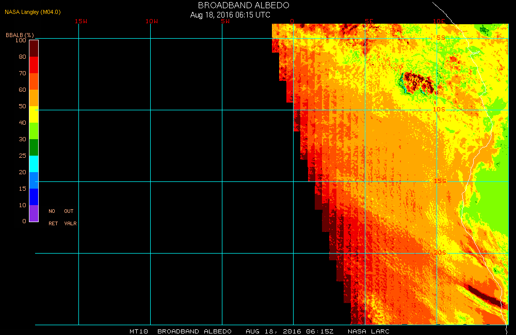Click the '10S' latitude label

(439, 109)
